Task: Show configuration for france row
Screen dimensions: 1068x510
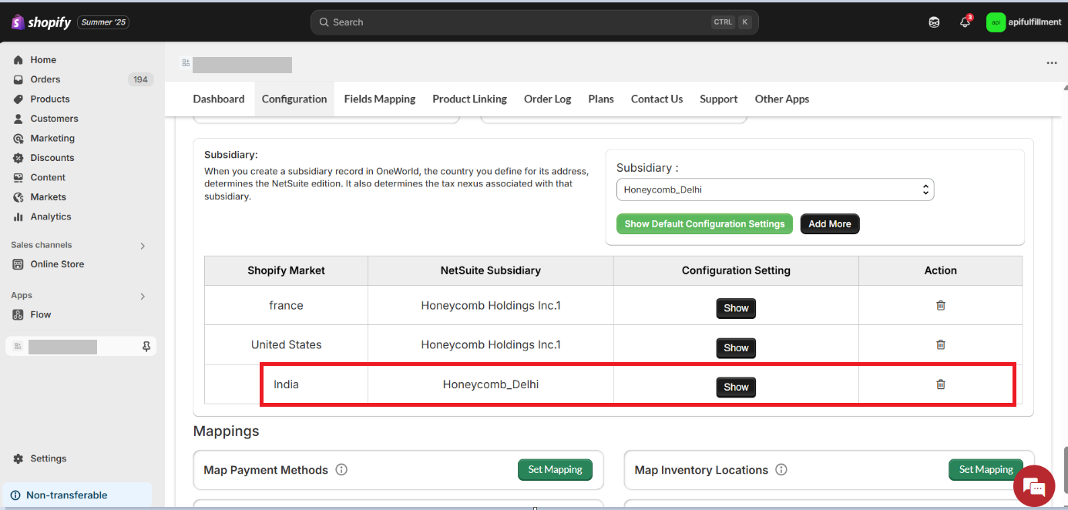Action: pos(736,308)
